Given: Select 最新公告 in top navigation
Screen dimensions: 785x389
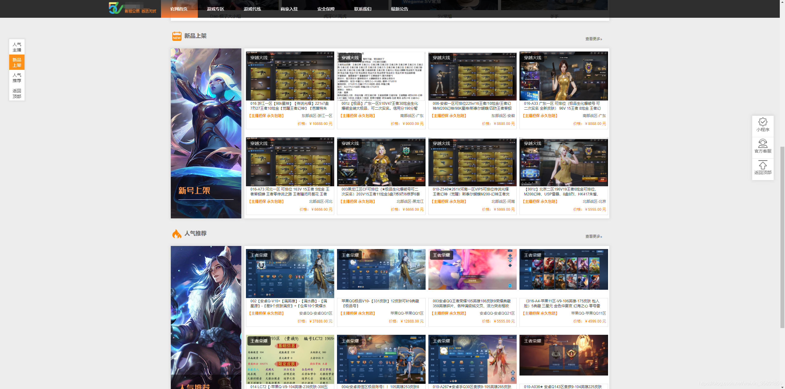Looking at the screenshot, I should tap(400, 9).
